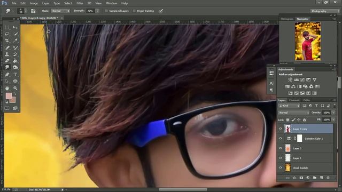Open the Filter menu
This screenshot has height=192, width=342.
click(80, 3)
